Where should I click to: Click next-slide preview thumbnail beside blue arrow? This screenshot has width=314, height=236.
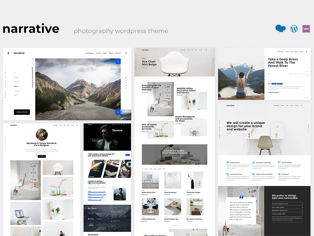click(126, 115)
